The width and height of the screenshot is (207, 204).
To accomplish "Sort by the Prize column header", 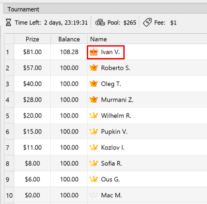I will (32, 39).
